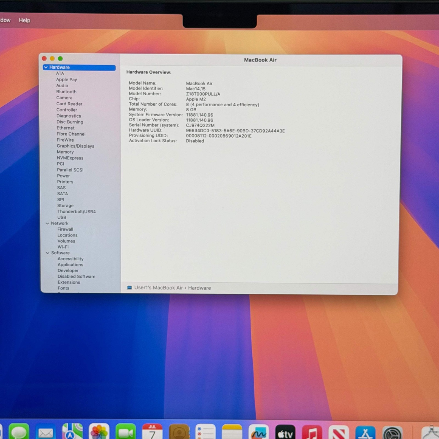Screen dimensions: 439x439
Task: Zoom the window with the green button
Action: pyautogui.click(x=60, y=58)
